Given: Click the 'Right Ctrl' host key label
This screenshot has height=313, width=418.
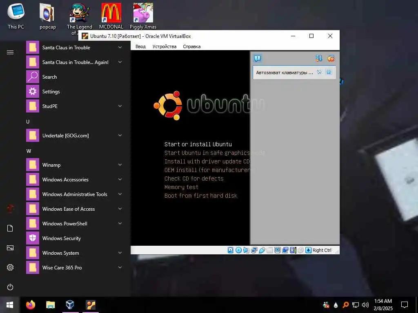Looking at the screenshot, I should pos(322,250).
